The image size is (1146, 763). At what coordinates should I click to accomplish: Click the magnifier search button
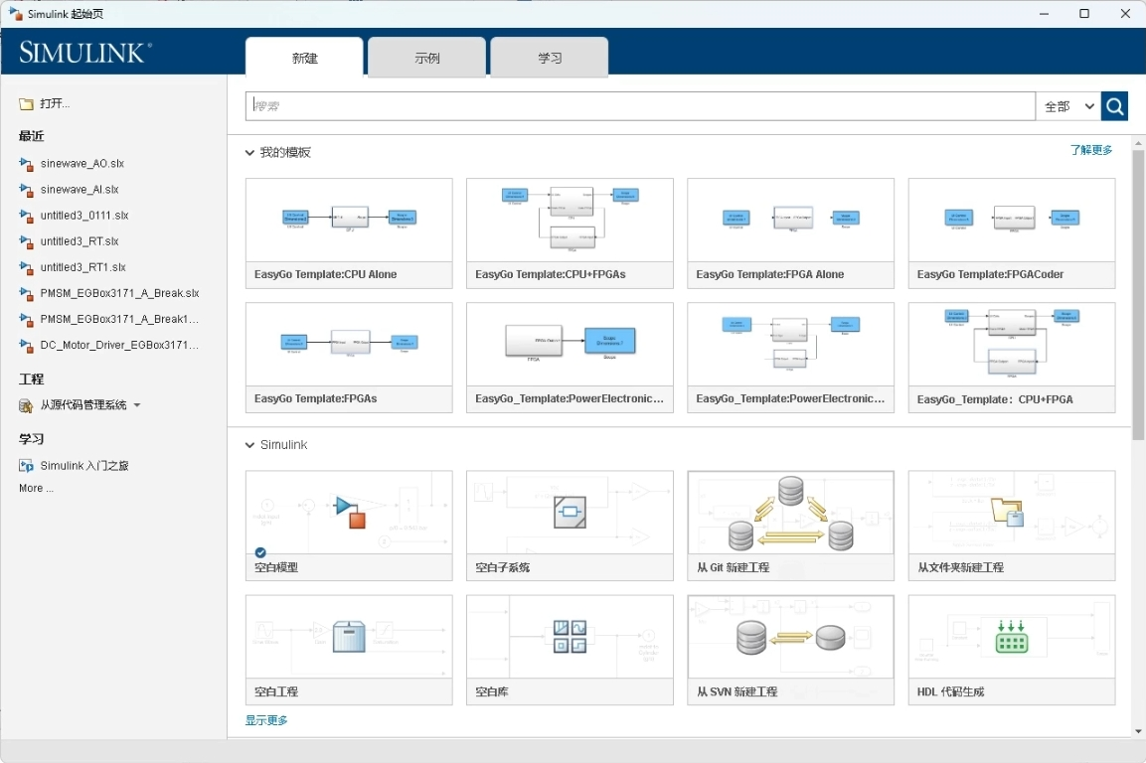tap(1114, 106)
